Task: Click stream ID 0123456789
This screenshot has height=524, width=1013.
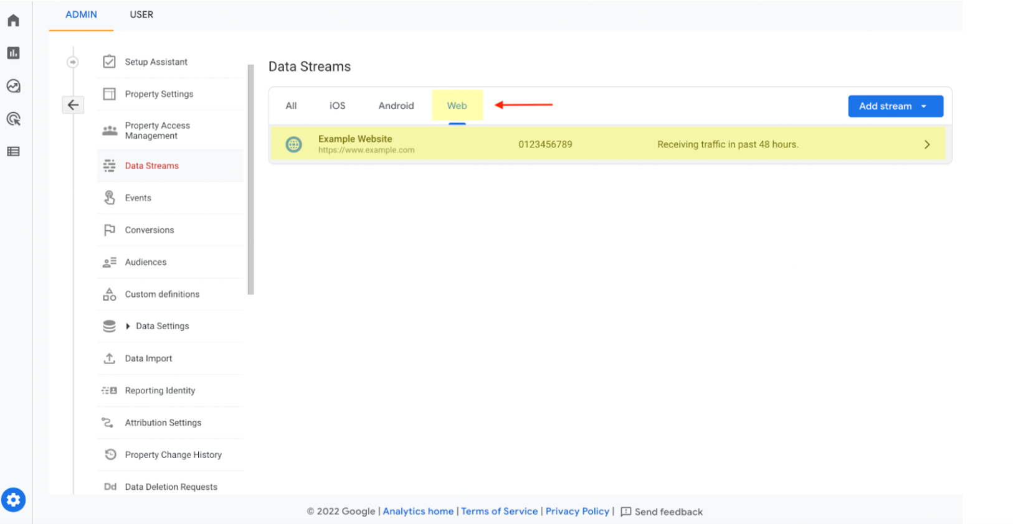Action: tap(545, 144)
